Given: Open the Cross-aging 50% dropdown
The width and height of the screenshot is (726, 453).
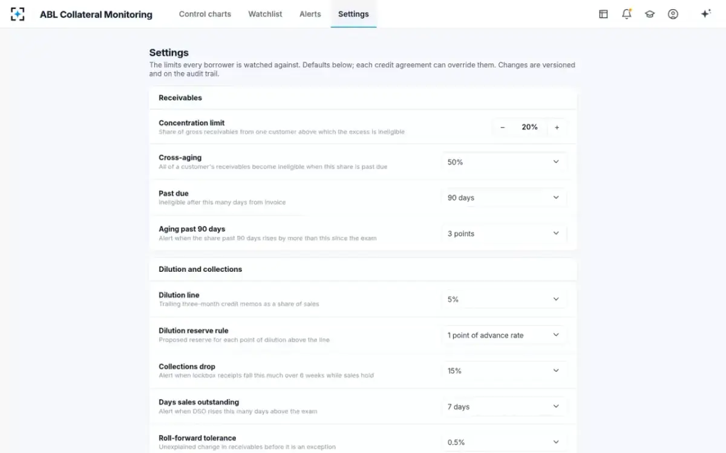Looking at the screenshot, I should click(504, 162).
